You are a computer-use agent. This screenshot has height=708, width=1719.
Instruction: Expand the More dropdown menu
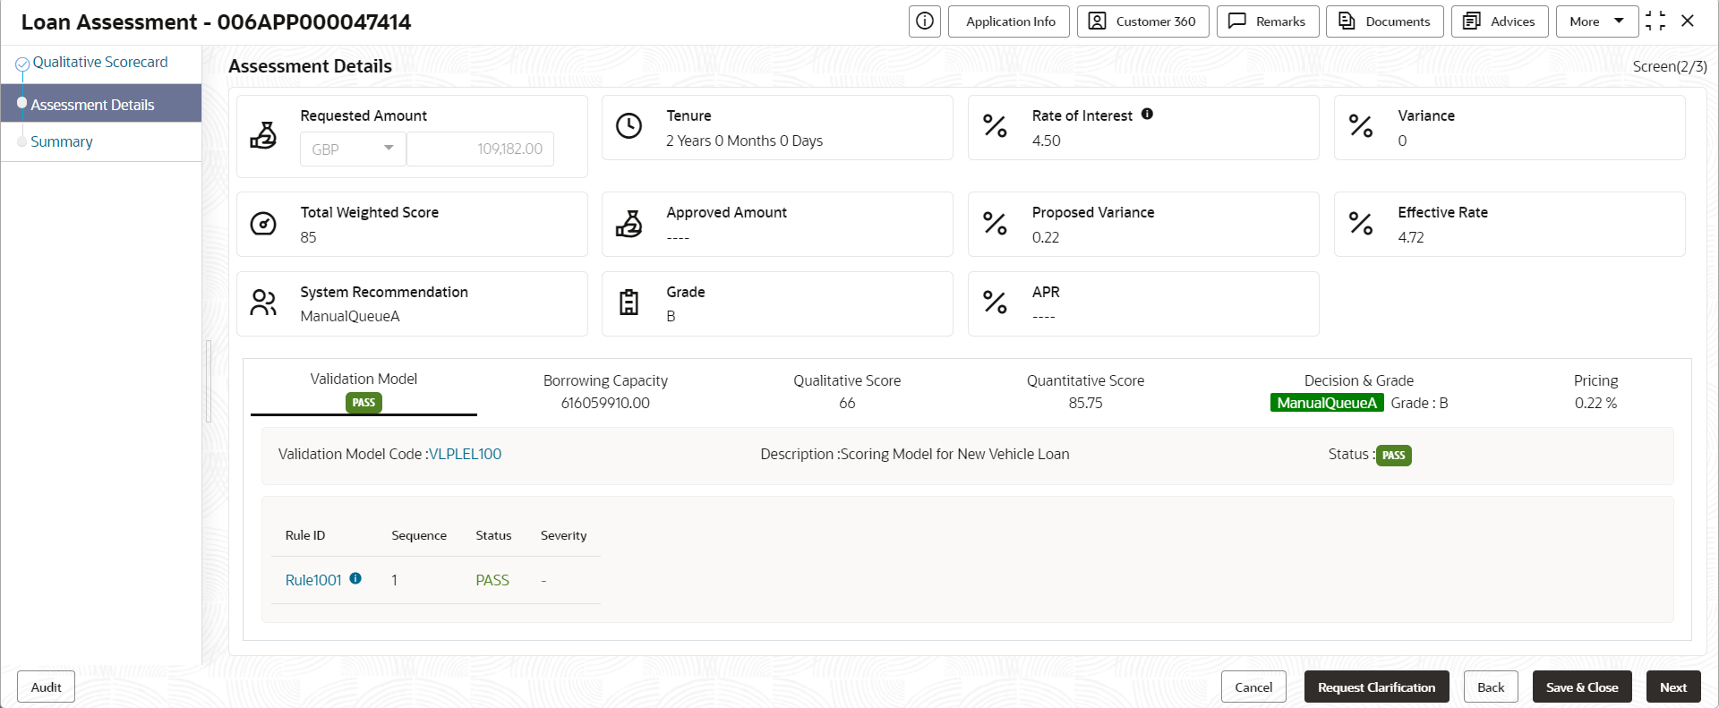(1597, 21)
